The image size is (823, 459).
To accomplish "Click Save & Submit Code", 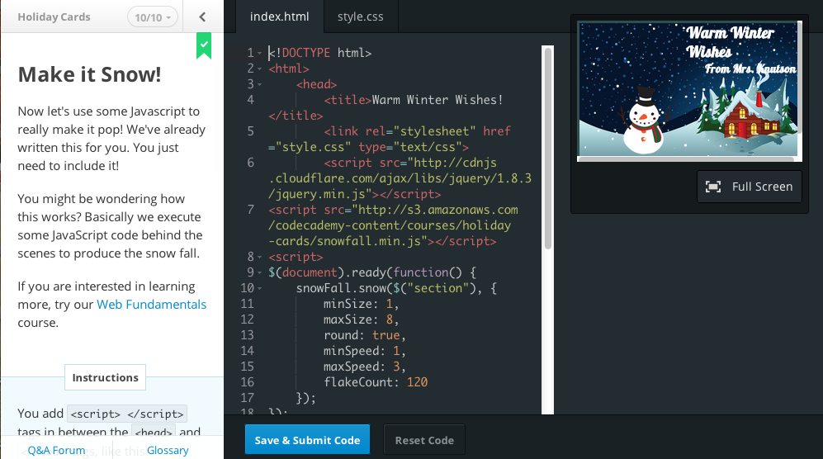I will pos(307,440).
